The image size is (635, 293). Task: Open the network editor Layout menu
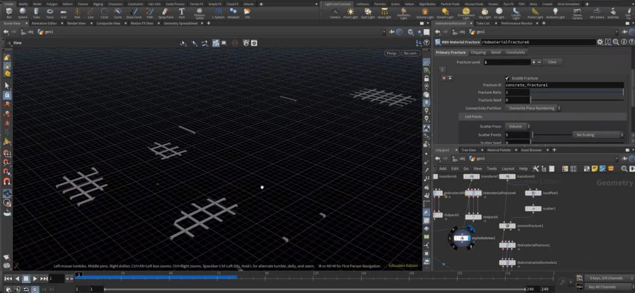[507, 168]
